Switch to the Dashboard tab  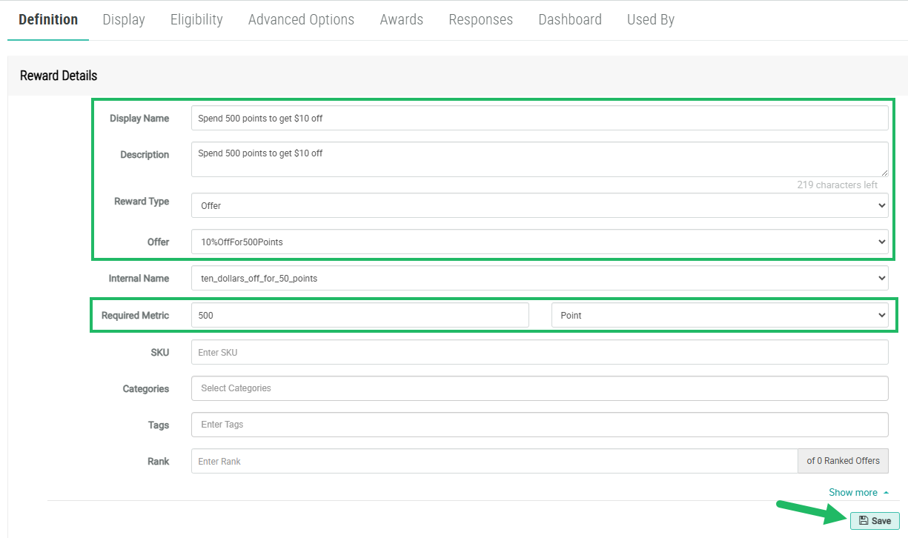click(569, 20)
